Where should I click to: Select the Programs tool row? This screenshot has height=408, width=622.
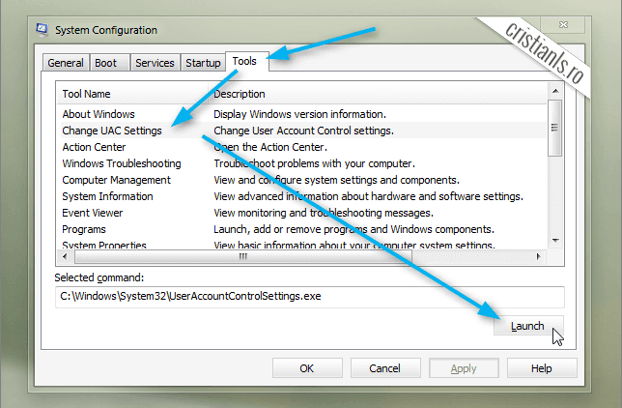click(84, 229)
